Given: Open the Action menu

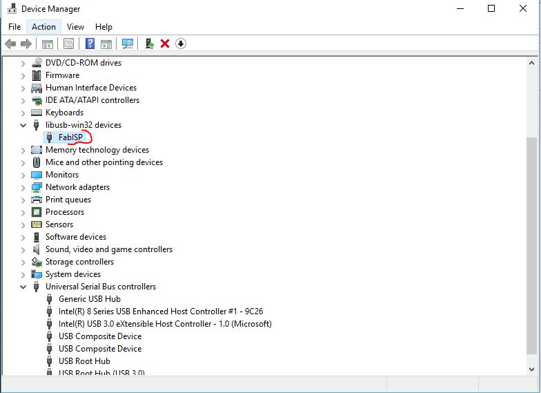Looking at the screenshot, I should tap(44, 27).
